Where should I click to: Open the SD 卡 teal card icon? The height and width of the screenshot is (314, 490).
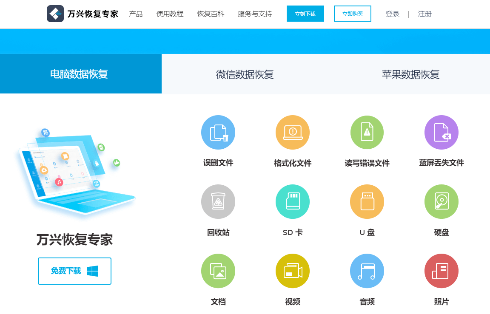[x=293, y=202]
